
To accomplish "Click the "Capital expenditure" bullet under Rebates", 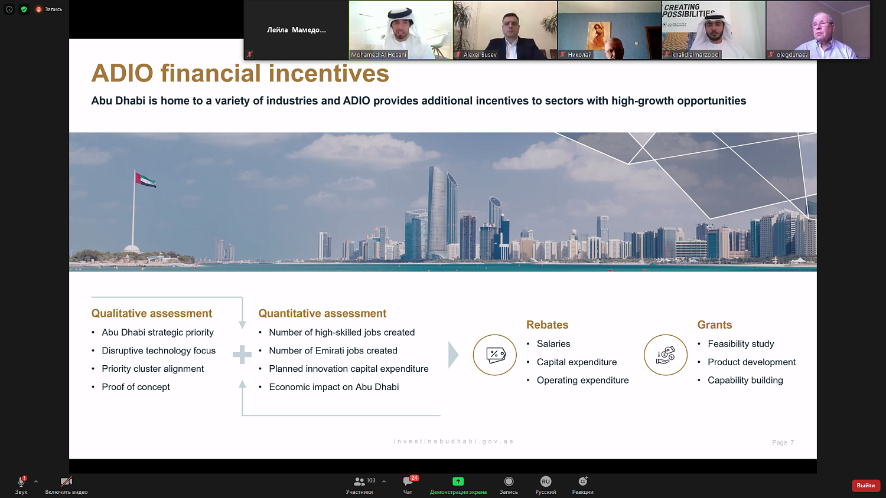I will (576, 362).
